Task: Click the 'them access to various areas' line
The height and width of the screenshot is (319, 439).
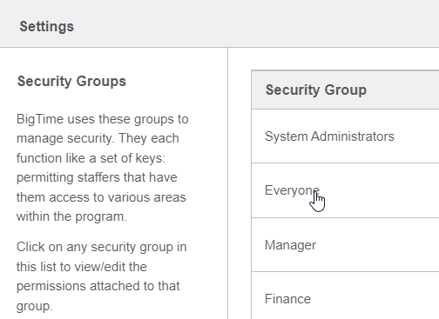Action: click(x=101, y=197)
